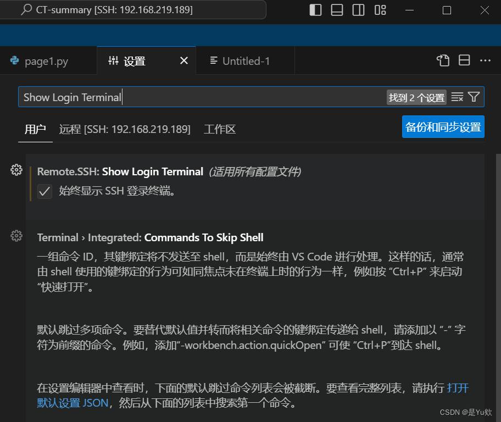The width and height of the screenshot is (501, 422).
Task: Switch to page1.py editor tab
Action: [48, 60]
